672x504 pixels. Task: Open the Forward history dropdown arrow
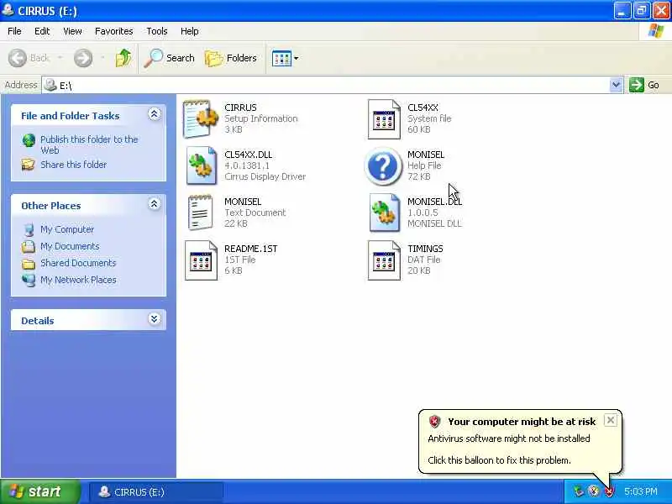click(102, 57)
